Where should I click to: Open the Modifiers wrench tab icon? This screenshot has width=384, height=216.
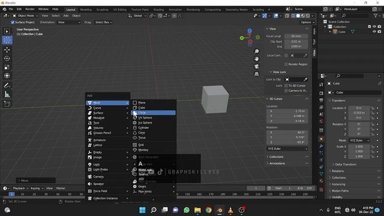322,146
